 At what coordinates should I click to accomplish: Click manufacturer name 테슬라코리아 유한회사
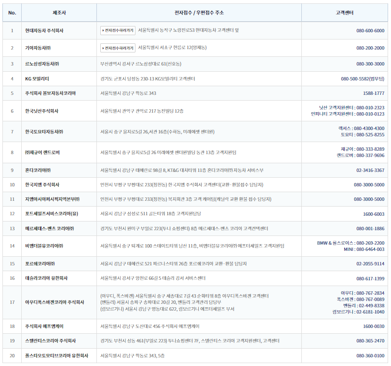point(46,278)
